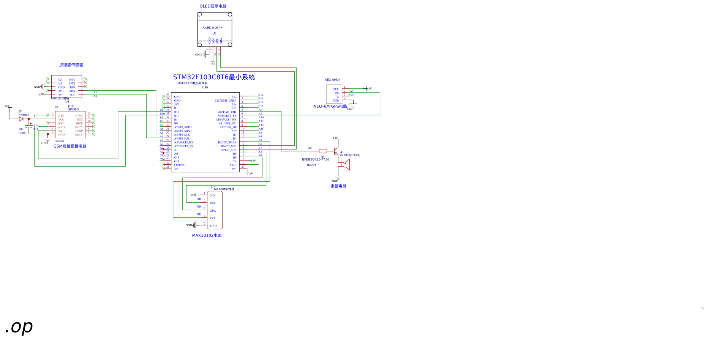Viewport: 709px width, 340px height.
Task: Select resistor R1 near the transistor
Action: 323,151
